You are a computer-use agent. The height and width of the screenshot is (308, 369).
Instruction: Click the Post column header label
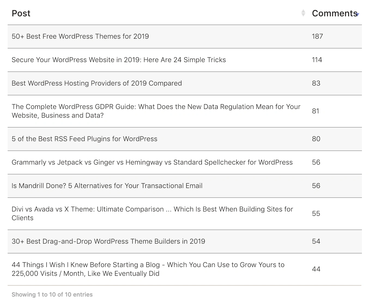21,13
